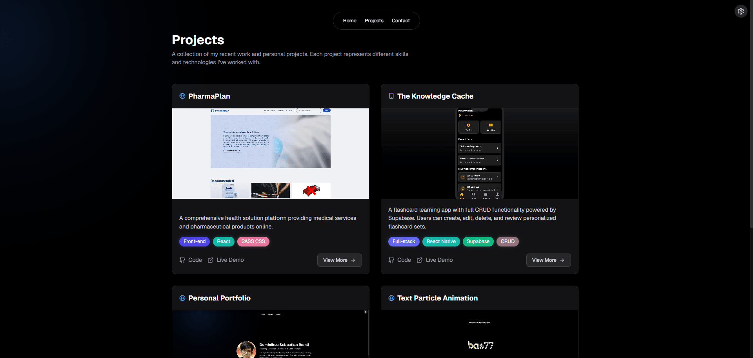Click the code icon on the Knowledge Cache card

(391, 260)
